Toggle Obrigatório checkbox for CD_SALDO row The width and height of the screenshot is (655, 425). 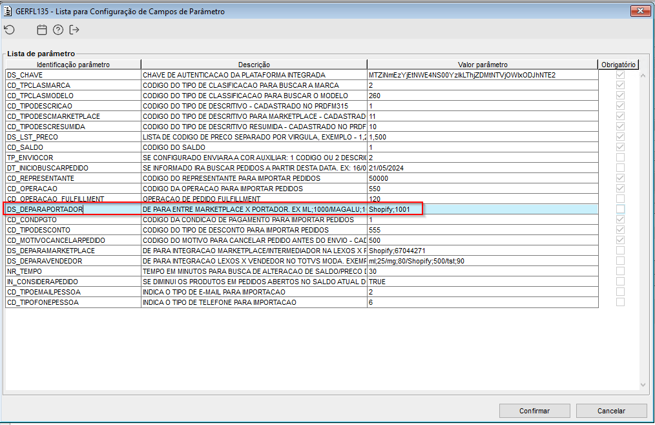(x=620, y=147)
